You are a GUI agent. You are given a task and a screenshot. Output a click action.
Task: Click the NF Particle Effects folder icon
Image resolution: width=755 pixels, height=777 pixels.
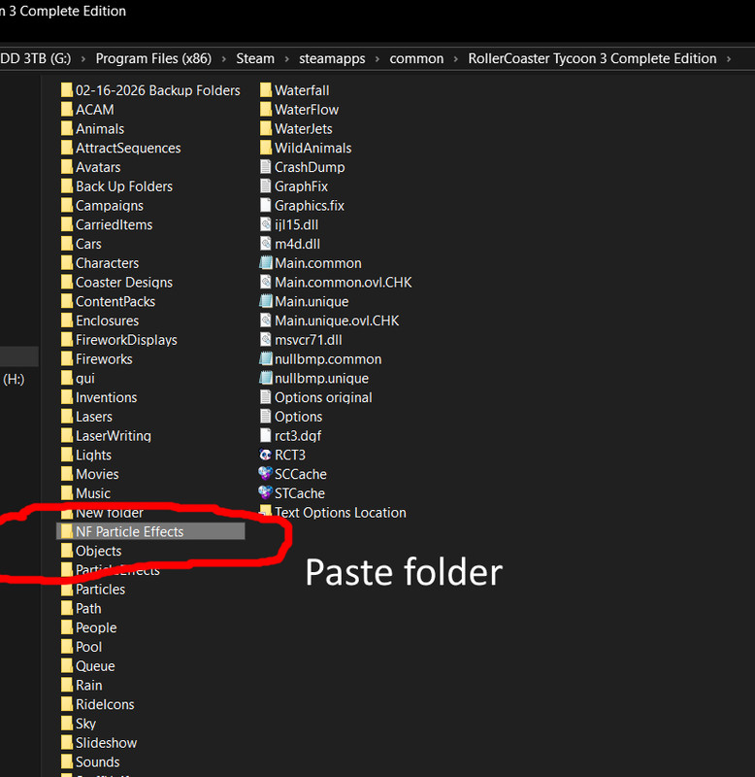pyautogui.click(x=67, y=531)
